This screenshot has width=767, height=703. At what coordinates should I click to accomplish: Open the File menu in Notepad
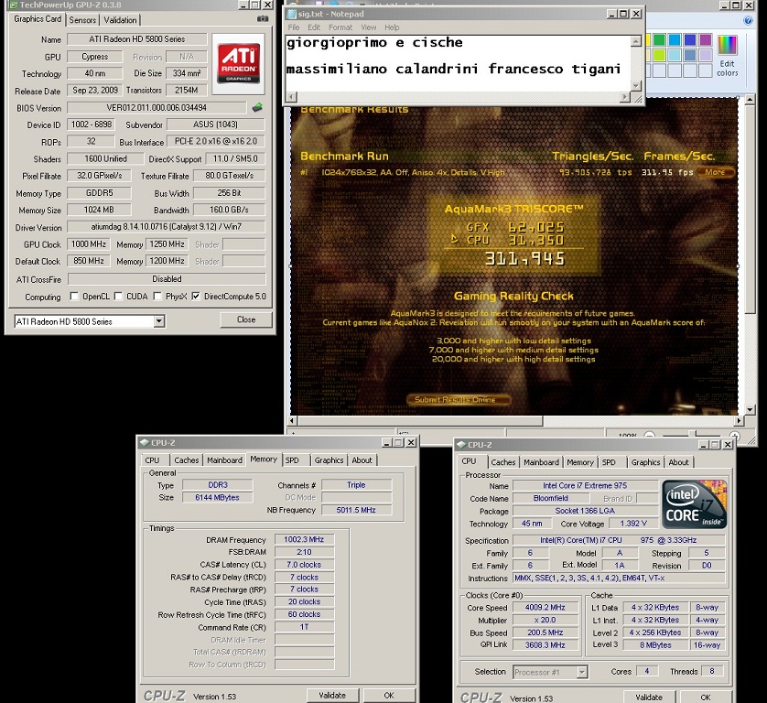click(x=294, y=27)
